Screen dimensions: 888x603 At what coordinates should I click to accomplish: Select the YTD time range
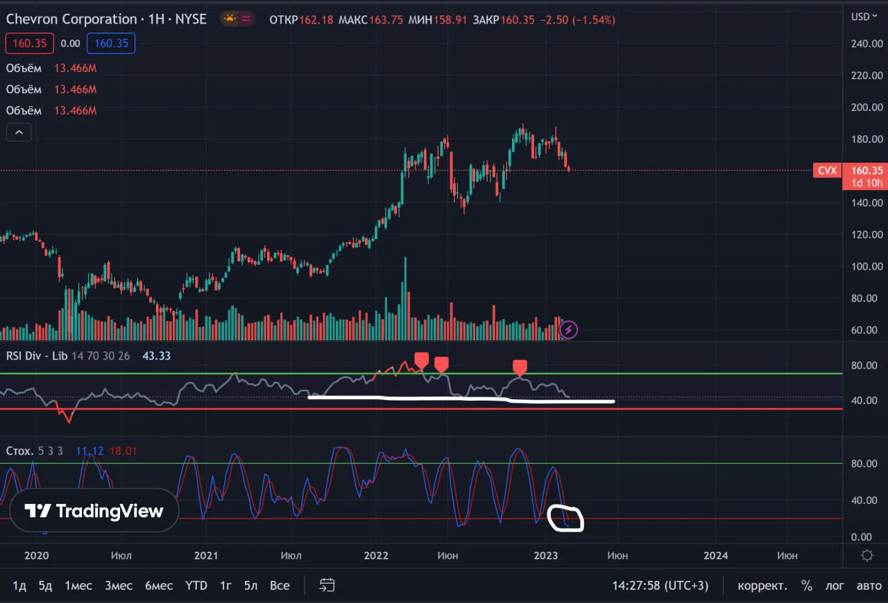point(196,586)
